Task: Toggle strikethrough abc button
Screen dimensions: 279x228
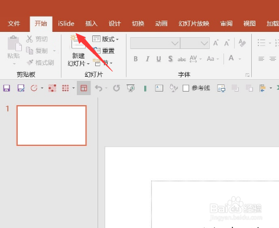Action: pyautogui.click(x=181, y=59)
